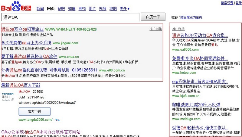
Task: Open the 视频 video tab
Action: pos(103,9)
